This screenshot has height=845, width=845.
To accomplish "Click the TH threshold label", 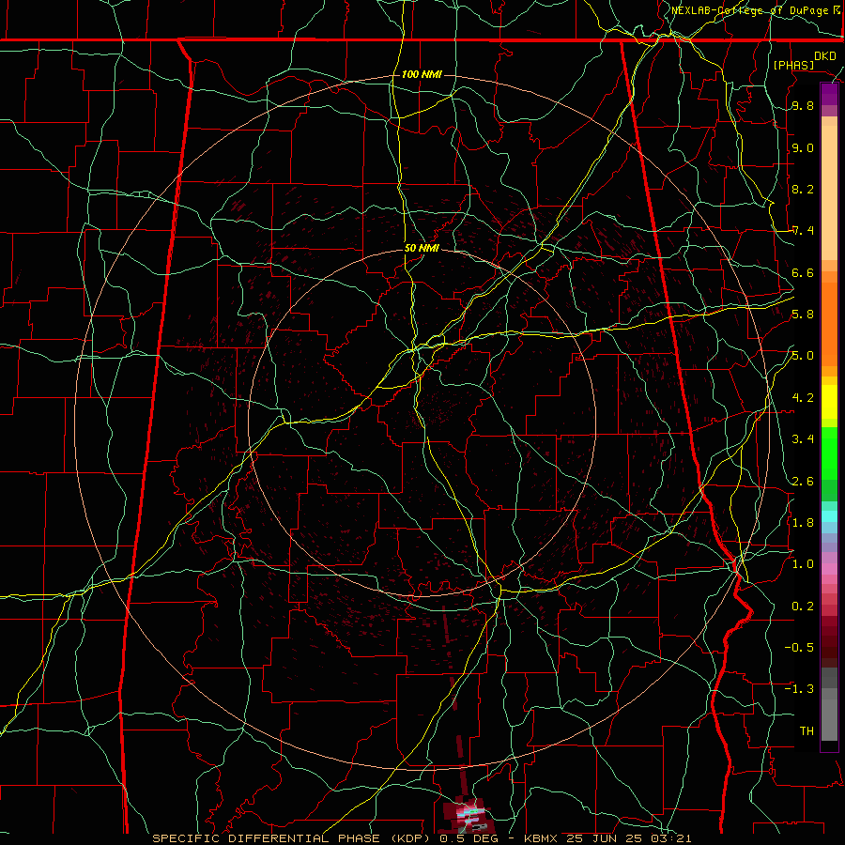I will [807, 730].
